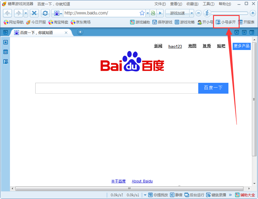The image size is (258, 199).
Task: Open a new tab with plus button
Action: 80,32
